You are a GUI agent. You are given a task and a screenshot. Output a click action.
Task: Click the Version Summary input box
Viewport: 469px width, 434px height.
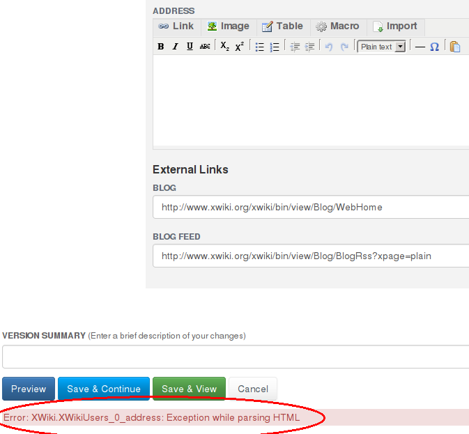[x=236, y=357]
